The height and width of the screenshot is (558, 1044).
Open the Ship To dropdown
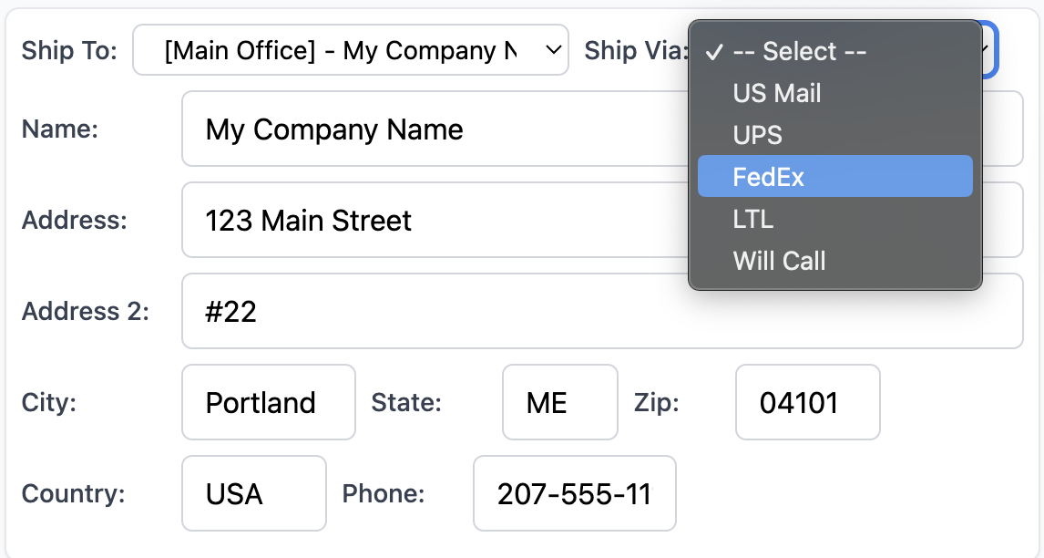point(351,50)
